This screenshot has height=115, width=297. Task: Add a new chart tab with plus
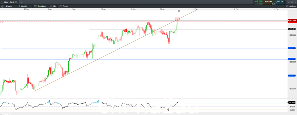coord(21,2)
